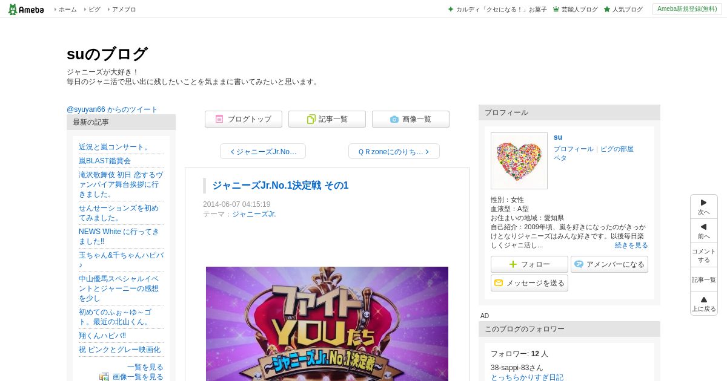
Task: Go to next article ＱＲzoneにのりち…
Action: click(394, 151)
